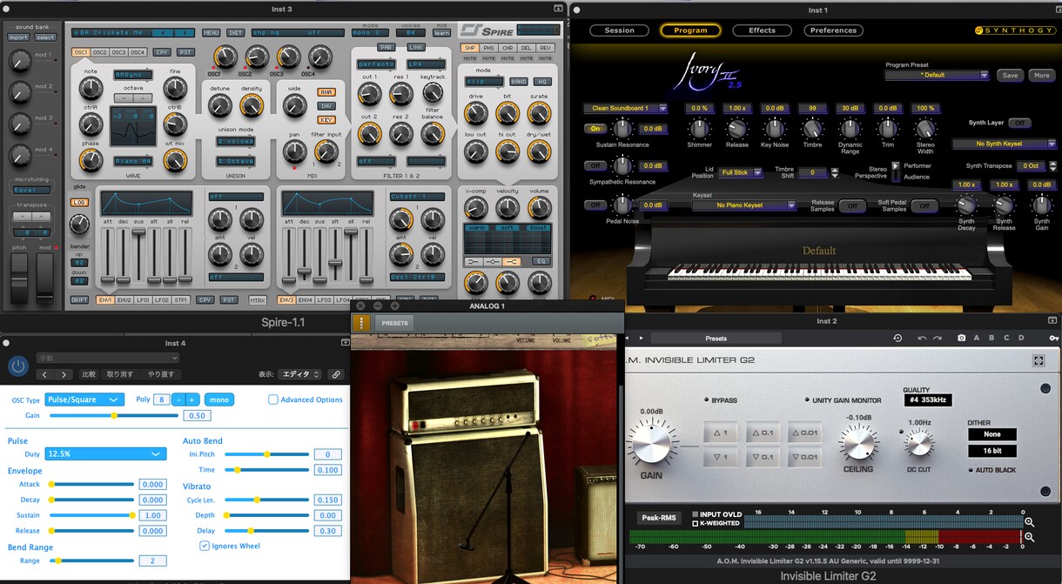Enable the Advanced Options checkbox

point(272,399)
